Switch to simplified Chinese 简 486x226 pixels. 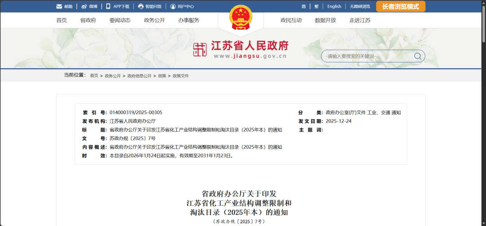point(304,7)
